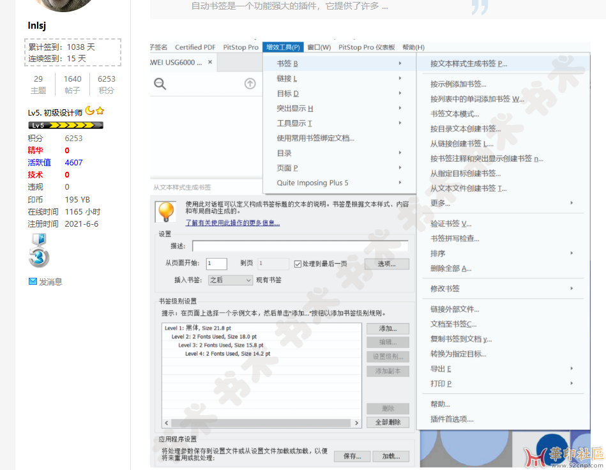Click the 选项... button
The height and width of the screenshot is (470, 606).
click(x=386, y=264)
